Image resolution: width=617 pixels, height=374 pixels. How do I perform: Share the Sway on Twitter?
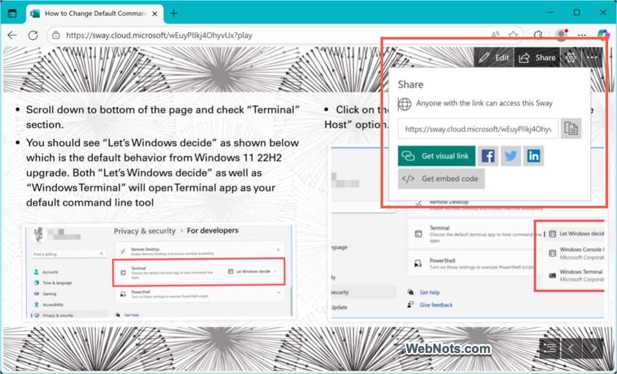(x=511, y=156)
